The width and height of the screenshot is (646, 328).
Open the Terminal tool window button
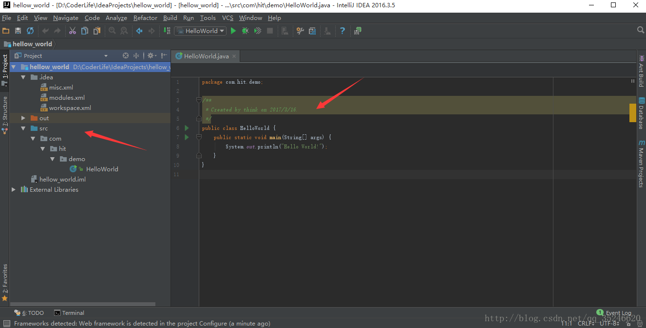pos(69,313)
